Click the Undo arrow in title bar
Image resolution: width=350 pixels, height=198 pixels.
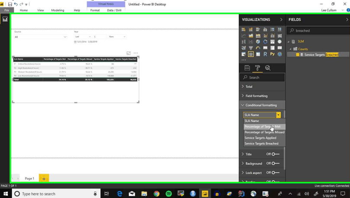16,4
